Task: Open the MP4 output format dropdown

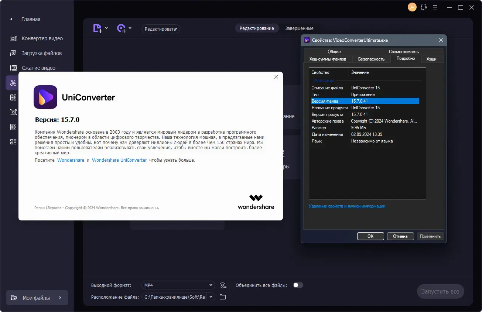Action: coord(178,285)
